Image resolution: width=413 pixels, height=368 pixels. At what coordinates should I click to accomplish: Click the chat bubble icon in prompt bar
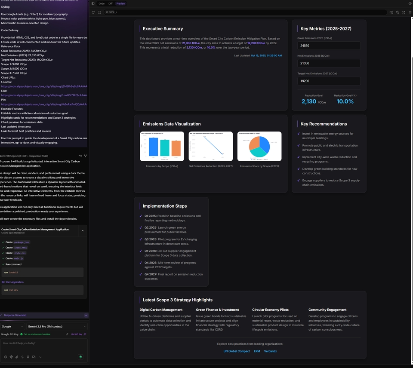[6, 357]
